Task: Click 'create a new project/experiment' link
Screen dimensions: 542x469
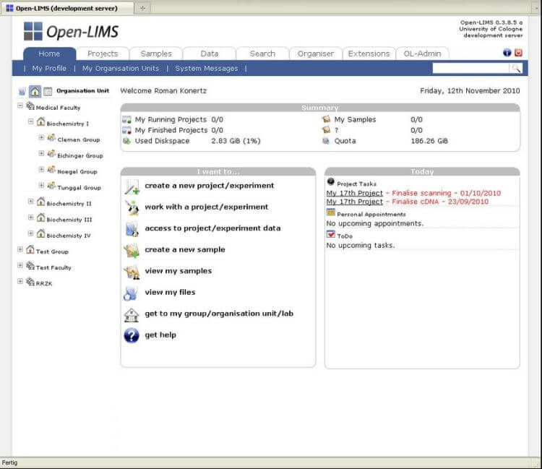Action: (x=210, y=186)
